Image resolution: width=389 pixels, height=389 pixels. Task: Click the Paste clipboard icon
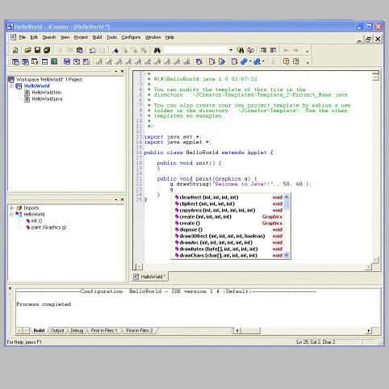[80, 50]
